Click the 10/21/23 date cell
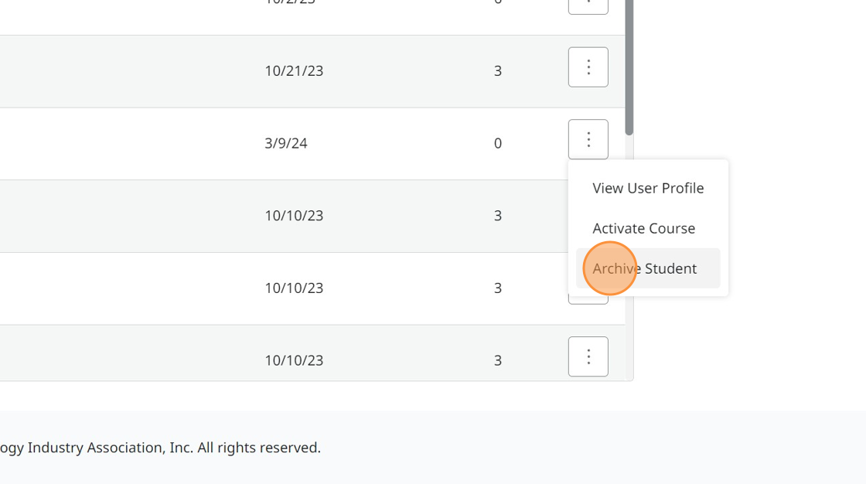The image size is (866, 484). (x=294, y=71)
